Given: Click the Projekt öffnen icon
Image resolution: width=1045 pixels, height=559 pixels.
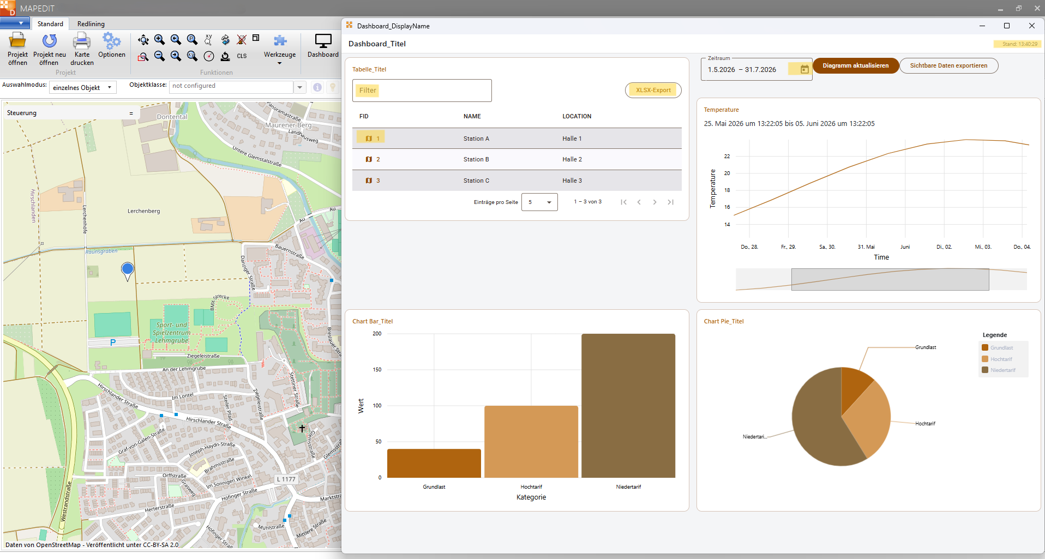Looking at the screenshot, I should [17, 41].
